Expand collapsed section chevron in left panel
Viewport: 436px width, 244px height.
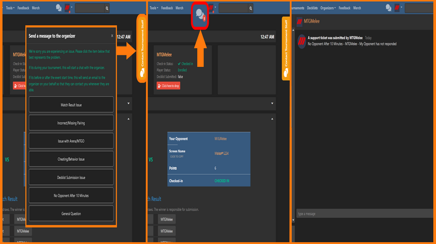(x=128, y=103)
